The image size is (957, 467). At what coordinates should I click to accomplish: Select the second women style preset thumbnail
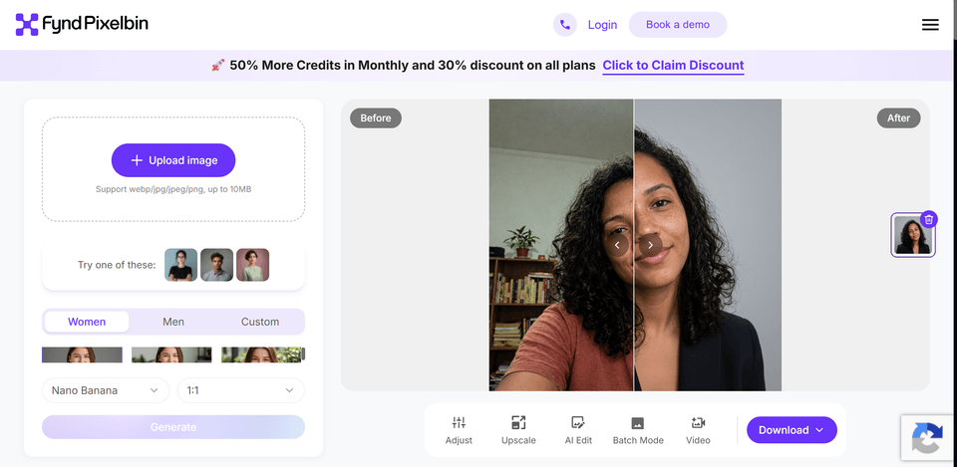pyautogui.click(x=171, y=354)
